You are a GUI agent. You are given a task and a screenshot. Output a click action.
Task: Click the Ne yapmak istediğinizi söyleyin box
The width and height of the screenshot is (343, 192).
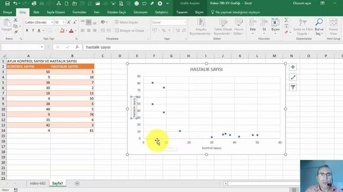235,12
